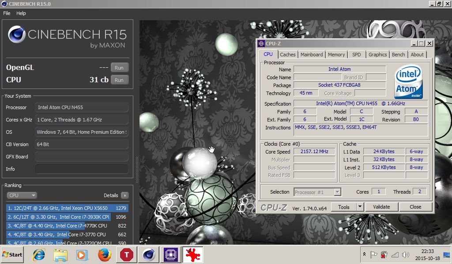Image resolution: width=452 pixels, height=264 pixels.
Task: Click the OS field showing Windows 7
Action: pyautogui.click(x=82, y=132)
